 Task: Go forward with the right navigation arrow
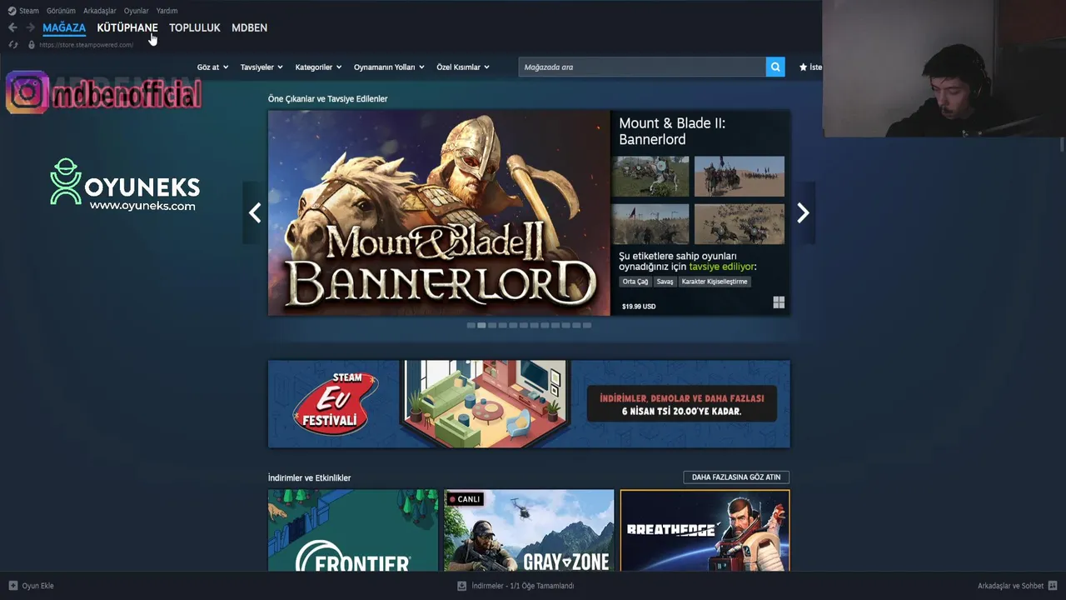point(30,27)
